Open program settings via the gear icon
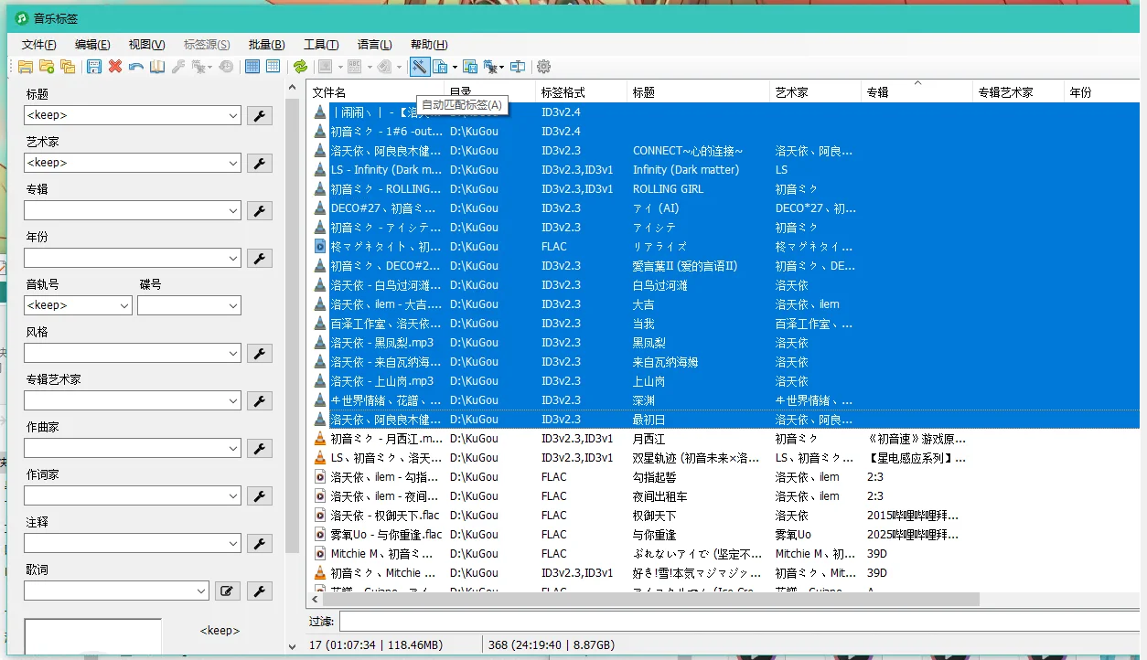This screenshot has height=660, width=1147. 543,66
